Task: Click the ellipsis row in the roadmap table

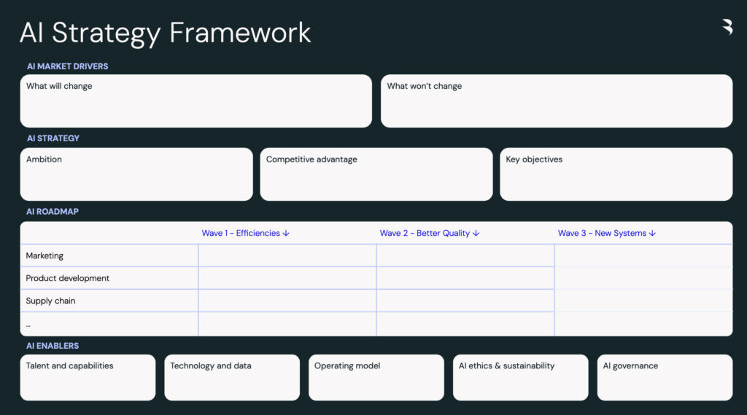Action: tap(29, 324)
